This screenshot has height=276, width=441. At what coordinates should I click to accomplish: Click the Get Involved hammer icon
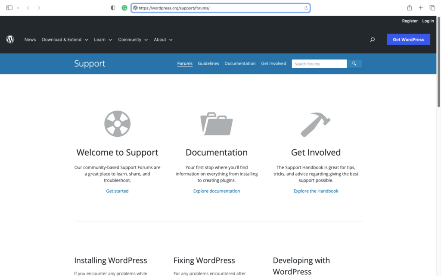316,125
